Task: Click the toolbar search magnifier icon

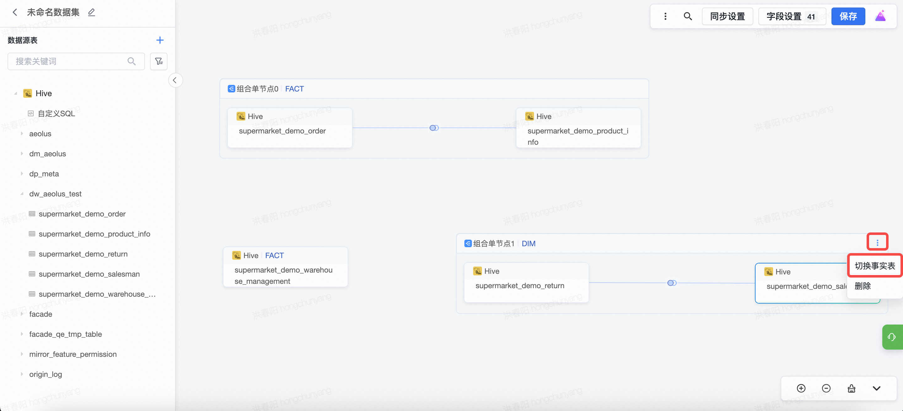Action: tap(687, 16)
